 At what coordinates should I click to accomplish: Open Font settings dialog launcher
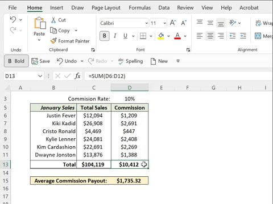point(188,50)
